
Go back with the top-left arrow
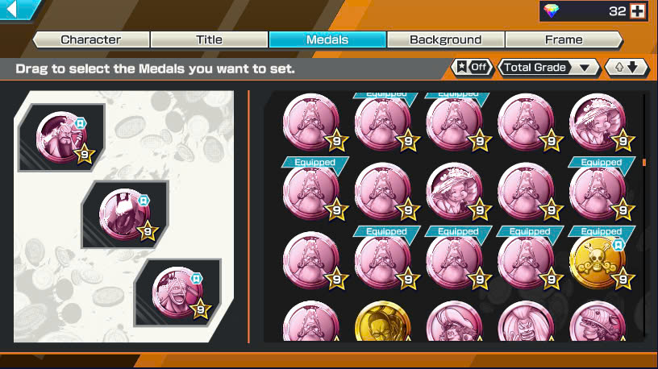16,9
